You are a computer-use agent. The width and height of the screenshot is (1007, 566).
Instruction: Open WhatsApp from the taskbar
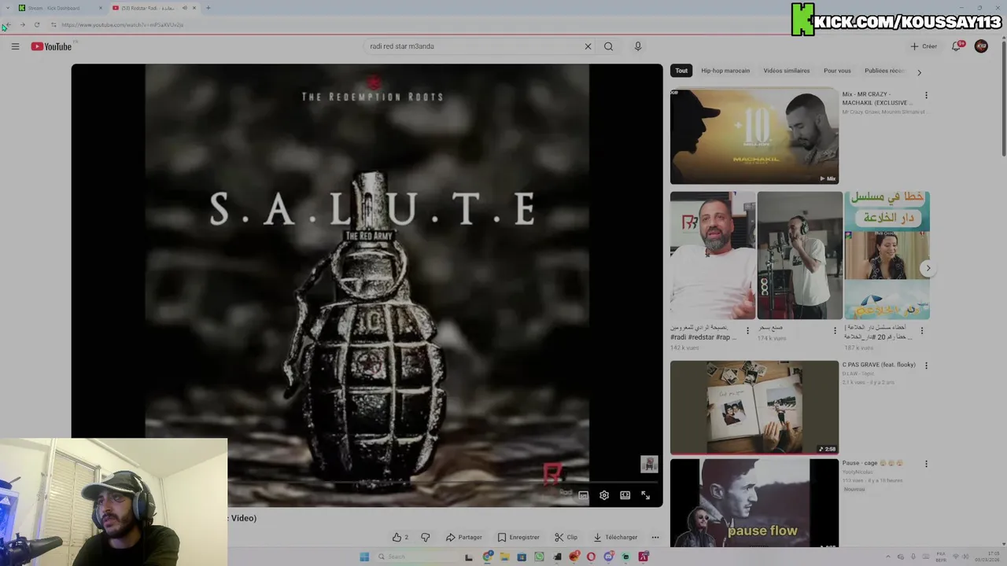(539, 557)
